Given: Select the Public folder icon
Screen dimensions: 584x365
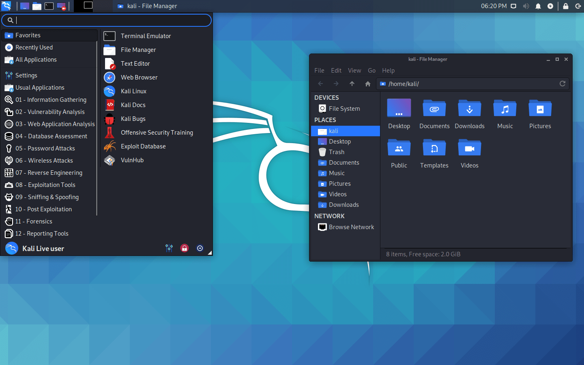Looking at the screenshot, I should coord(399,148).
